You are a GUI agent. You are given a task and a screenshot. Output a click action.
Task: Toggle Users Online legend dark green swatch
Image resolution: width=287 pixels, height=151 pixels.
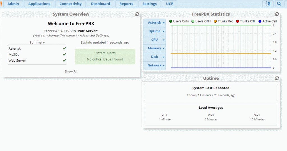click(171, 21)
